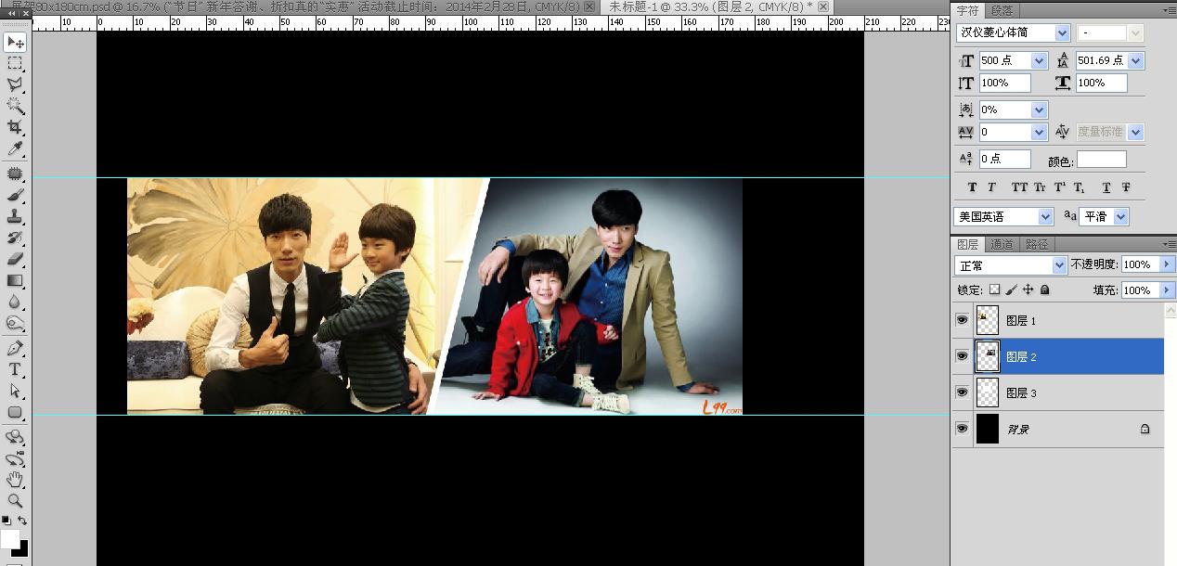Click the 颜色 text color swatch
1177x566 pixels.
1101,160
